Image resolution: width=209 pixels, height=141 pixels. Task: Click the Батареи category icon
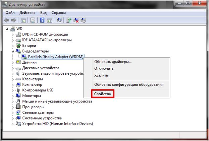tap(18, 46)
